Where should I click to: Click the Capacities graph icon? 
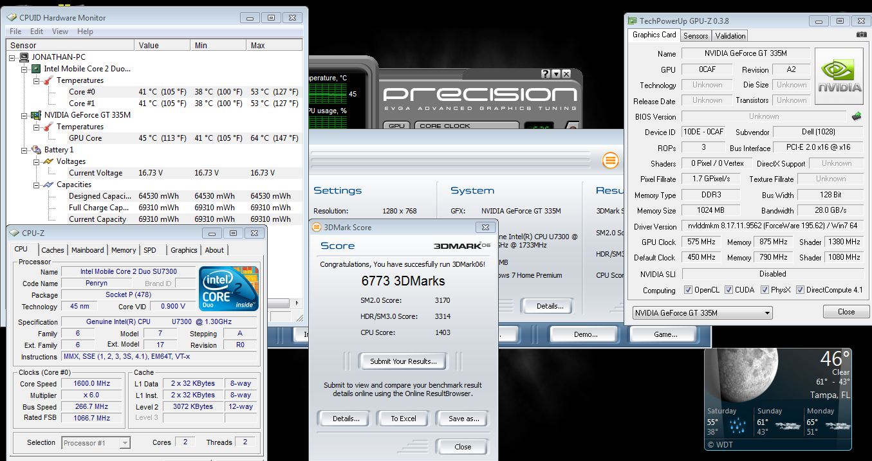(48, 185)
